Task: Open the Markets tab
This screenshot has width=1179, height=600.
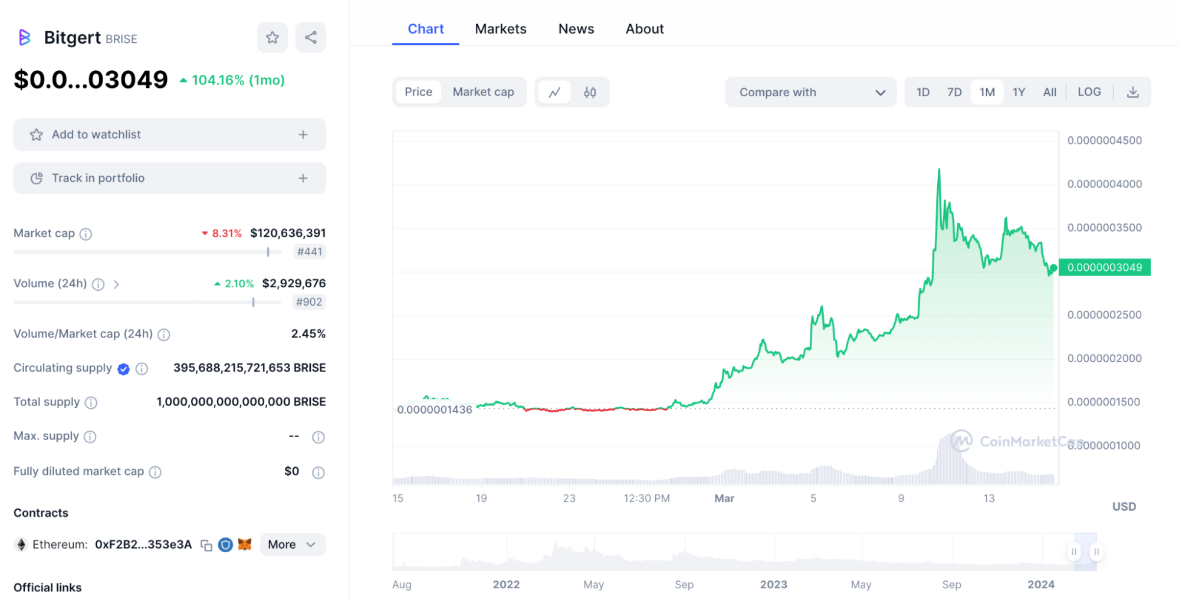Action: point(501,29)
